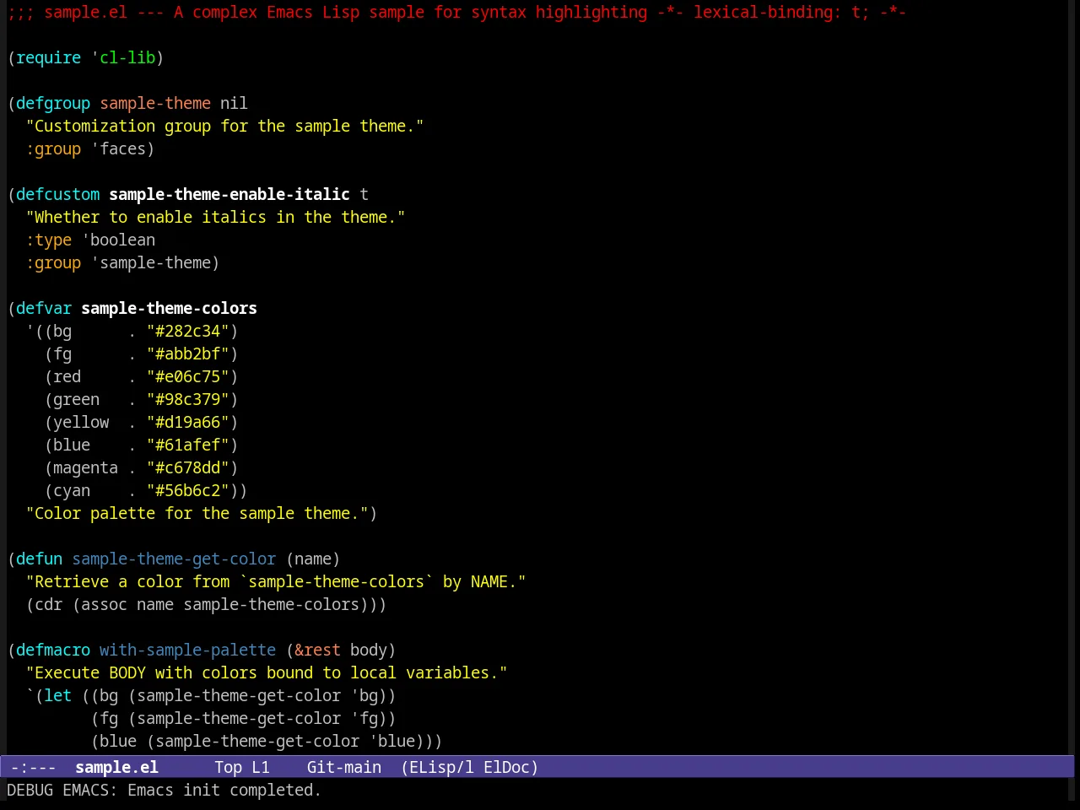Click the defmacro keyword
Screen dimensions: 1080x810
[53, 650]
